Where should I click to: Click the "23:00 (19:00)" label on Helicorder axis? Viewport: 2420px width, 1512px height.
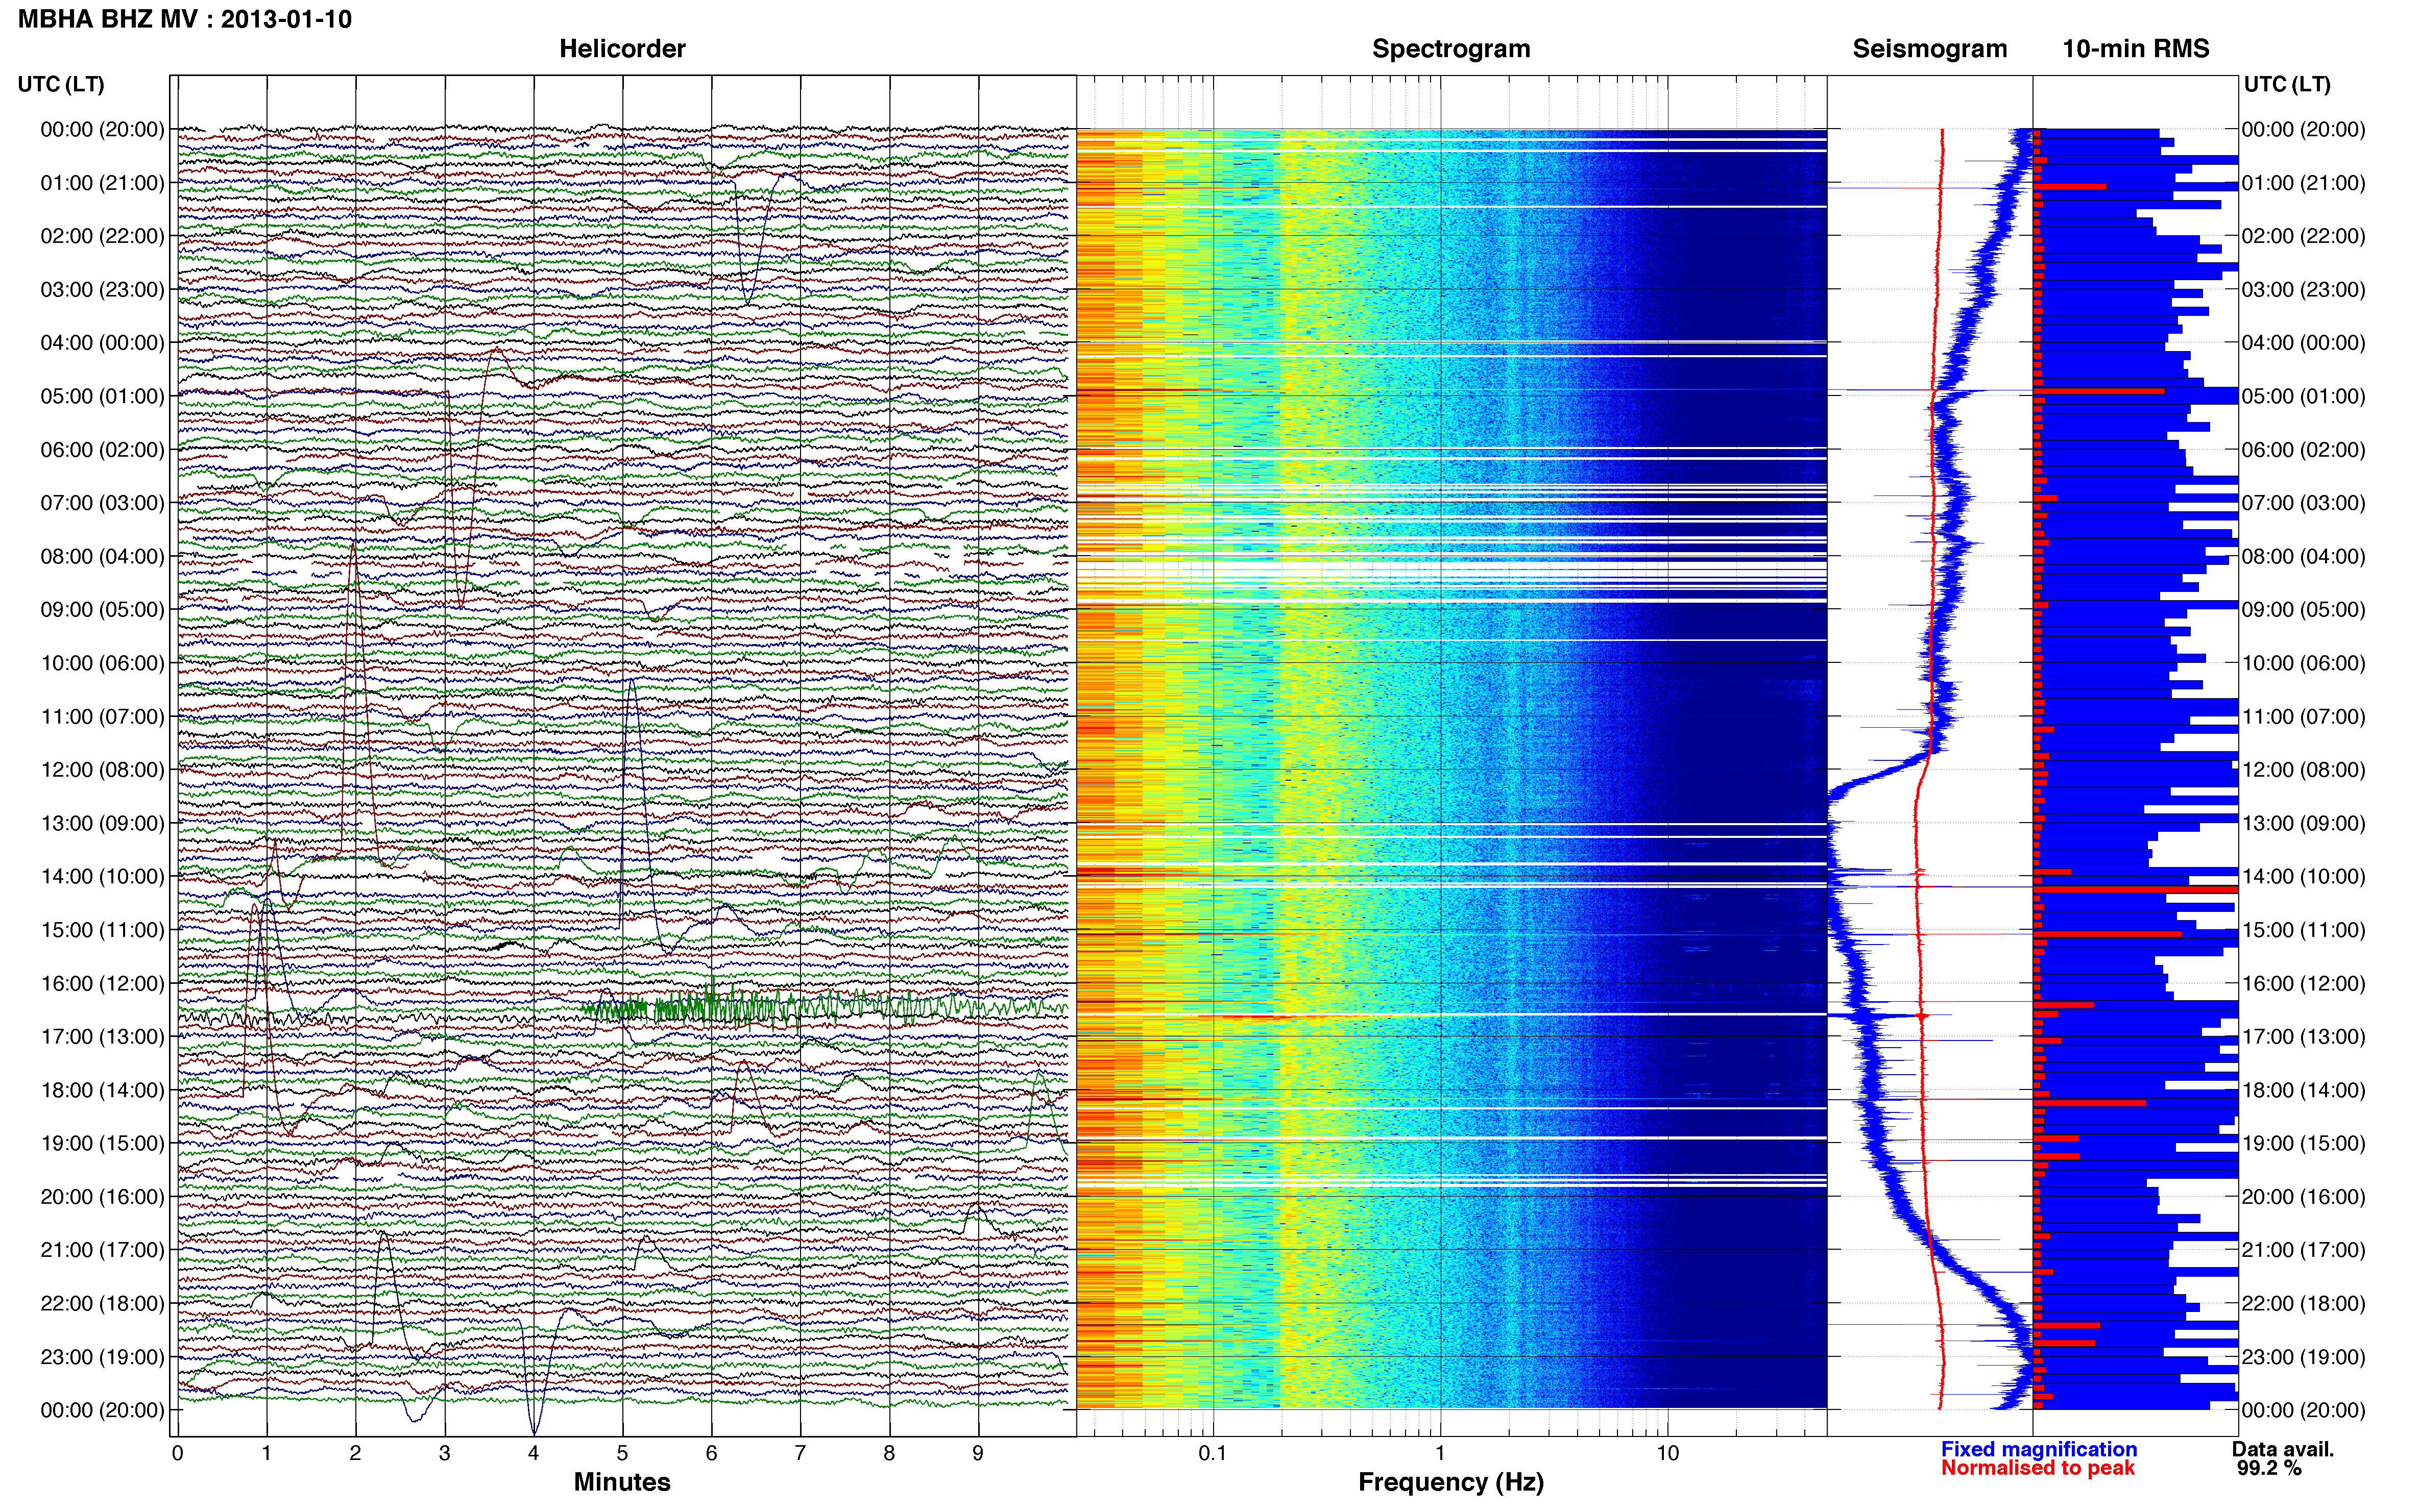click(102, 1357)
